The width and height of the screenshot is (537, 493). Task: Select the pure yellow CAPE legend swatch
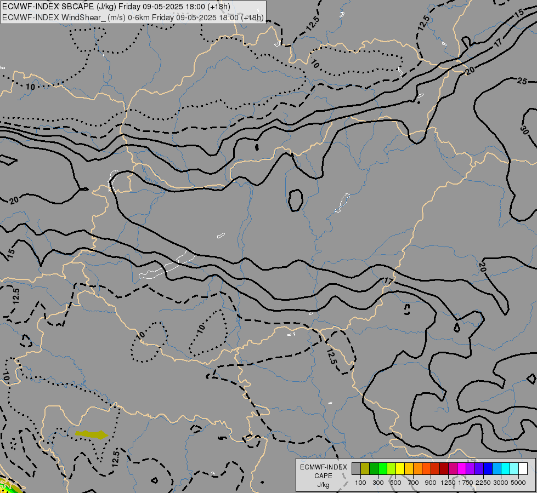400,469
